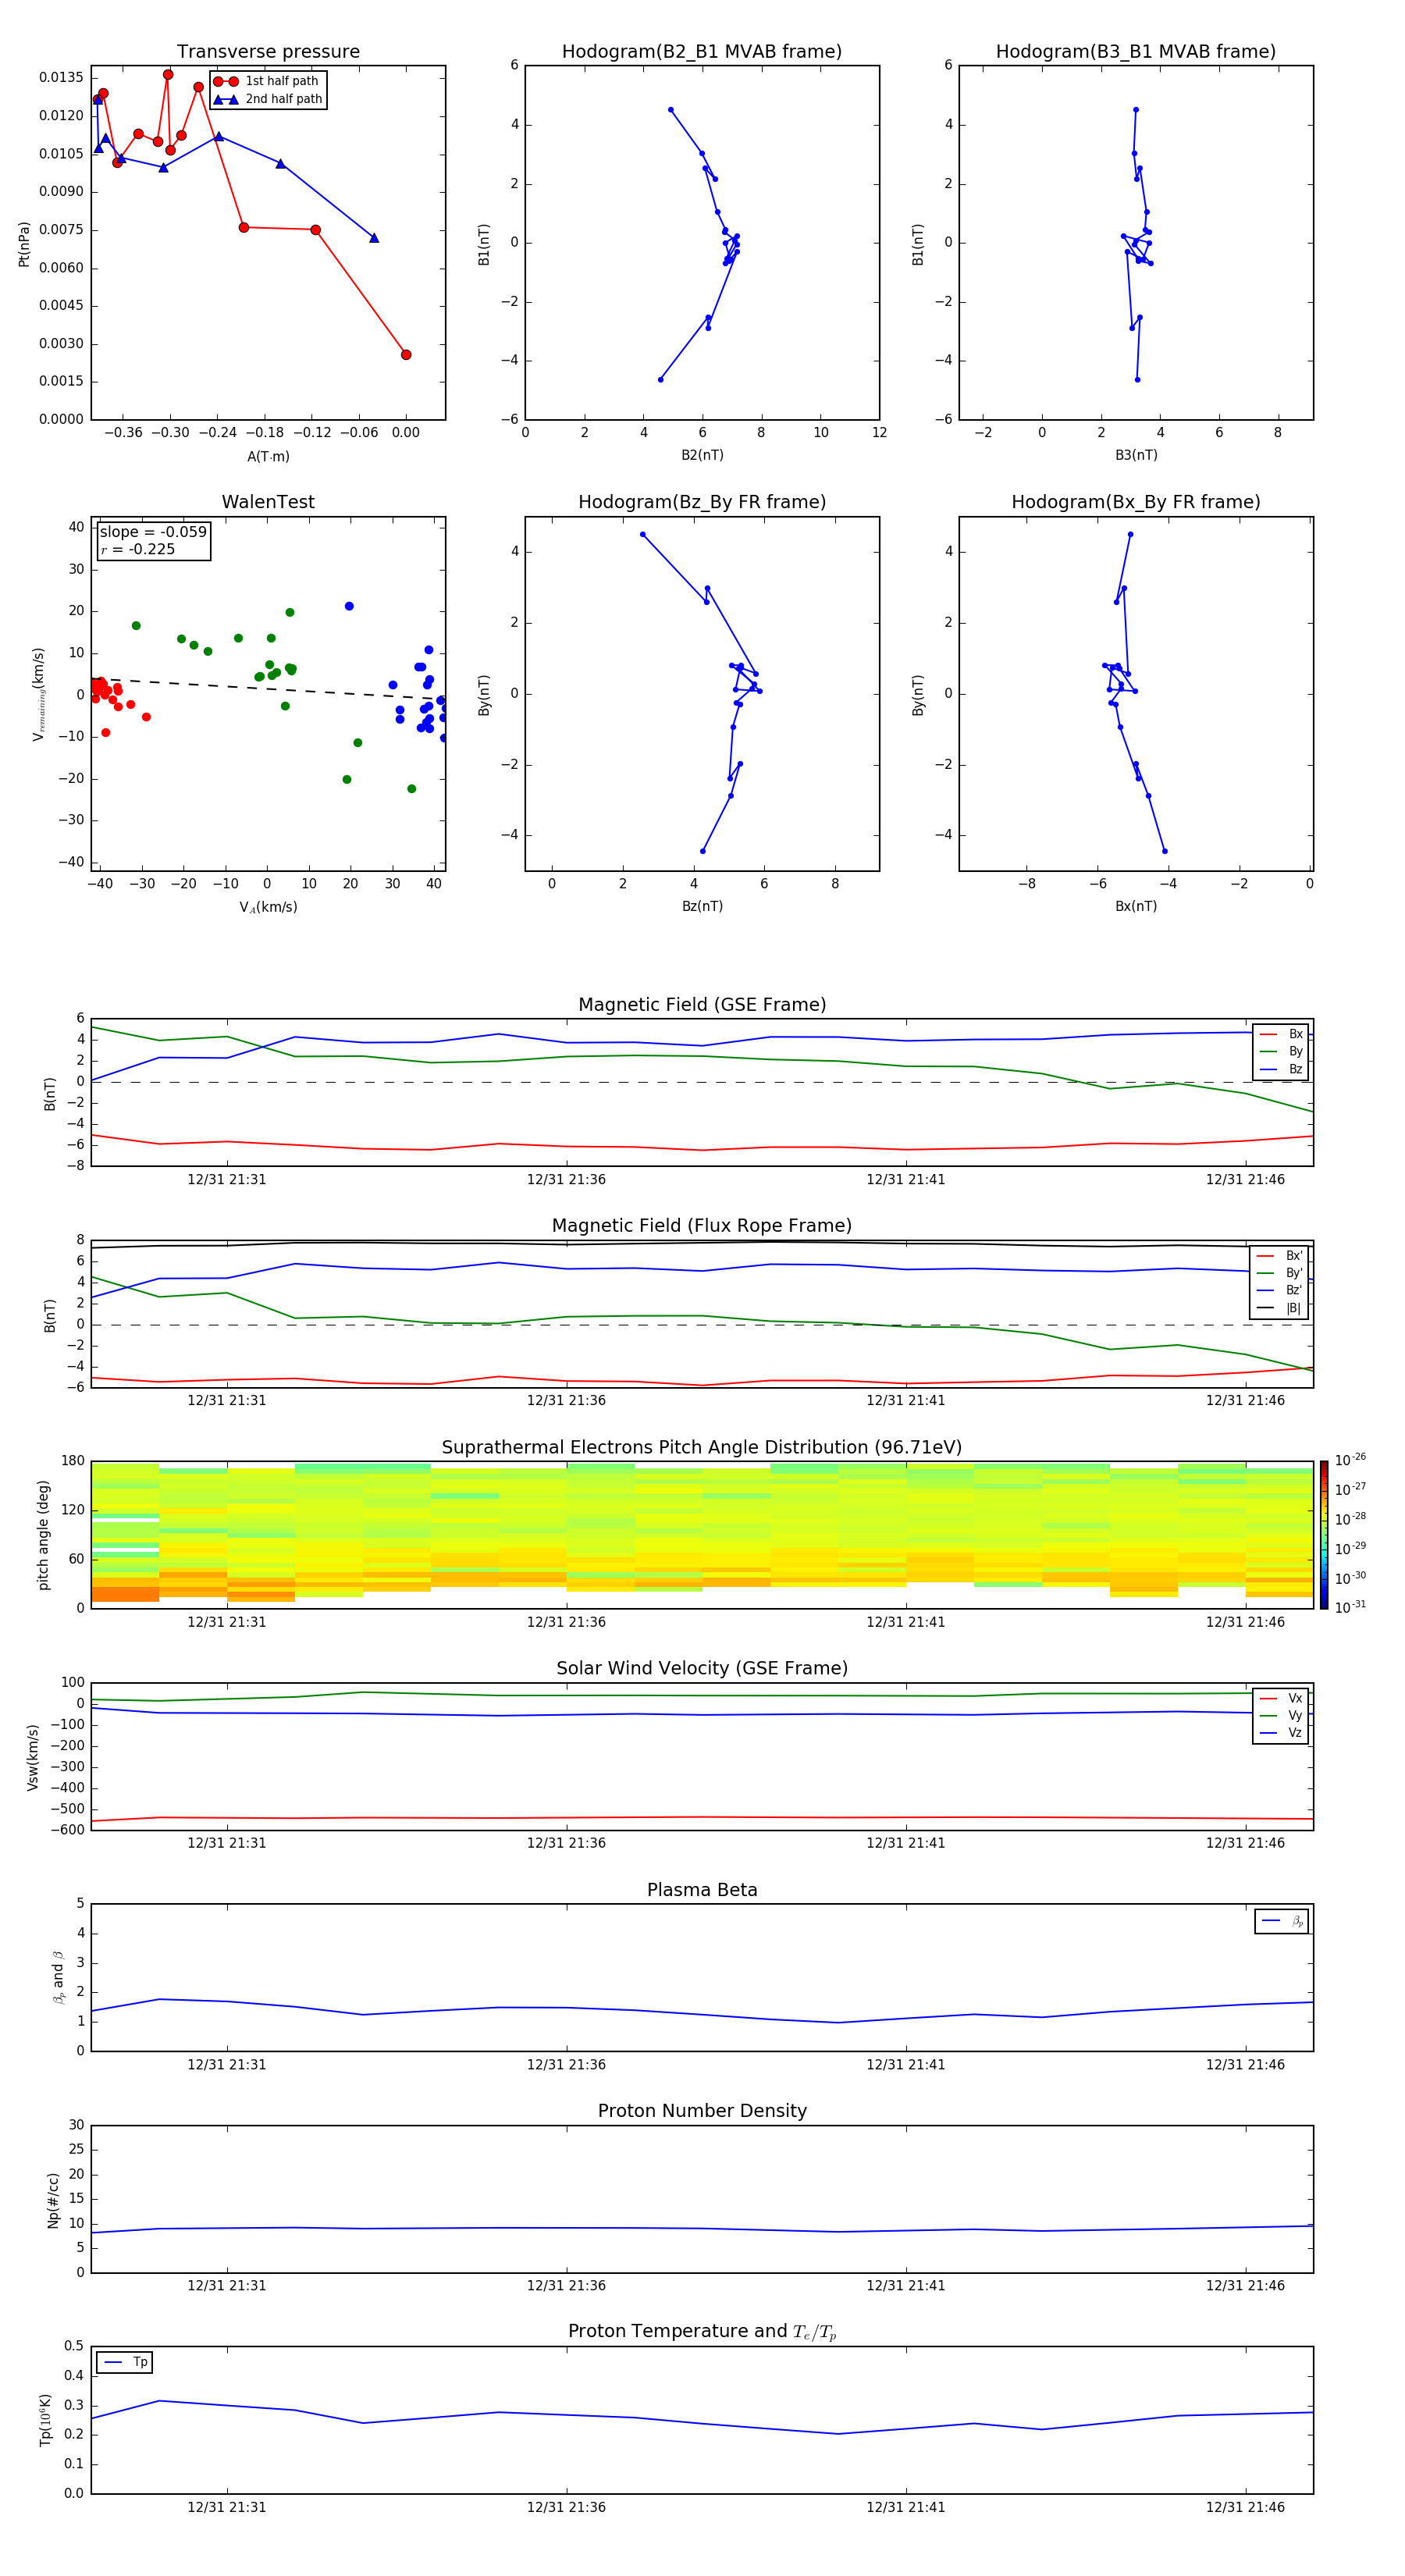Select the Proton Temperature and Te/Tp title

[x=702, y=2332]
